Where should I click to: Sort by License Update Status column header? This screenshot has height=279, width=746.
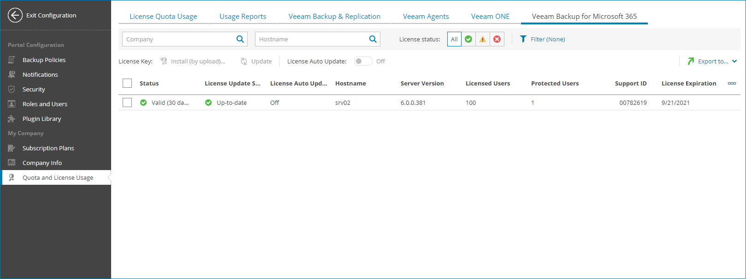pyautogui.click(x=232, y=83)
